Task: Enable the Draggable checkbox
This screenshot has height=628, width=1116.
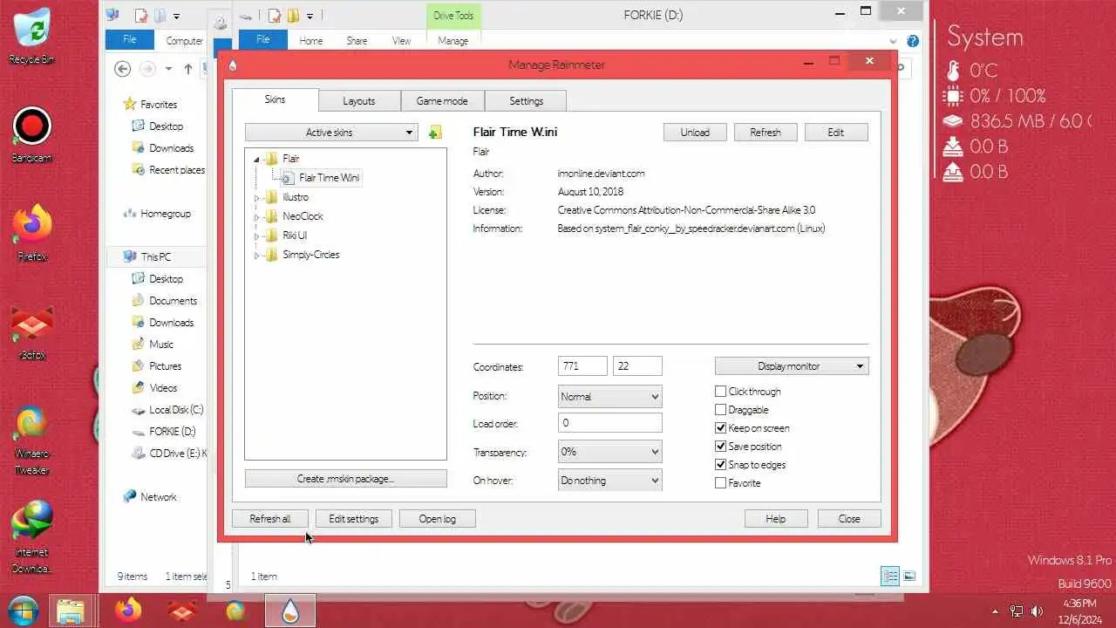Action: pos(720,410)
